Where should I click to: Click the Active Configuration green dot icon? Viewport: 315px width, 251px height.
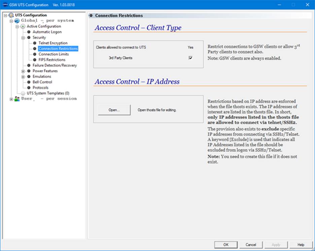click(23, 26)
